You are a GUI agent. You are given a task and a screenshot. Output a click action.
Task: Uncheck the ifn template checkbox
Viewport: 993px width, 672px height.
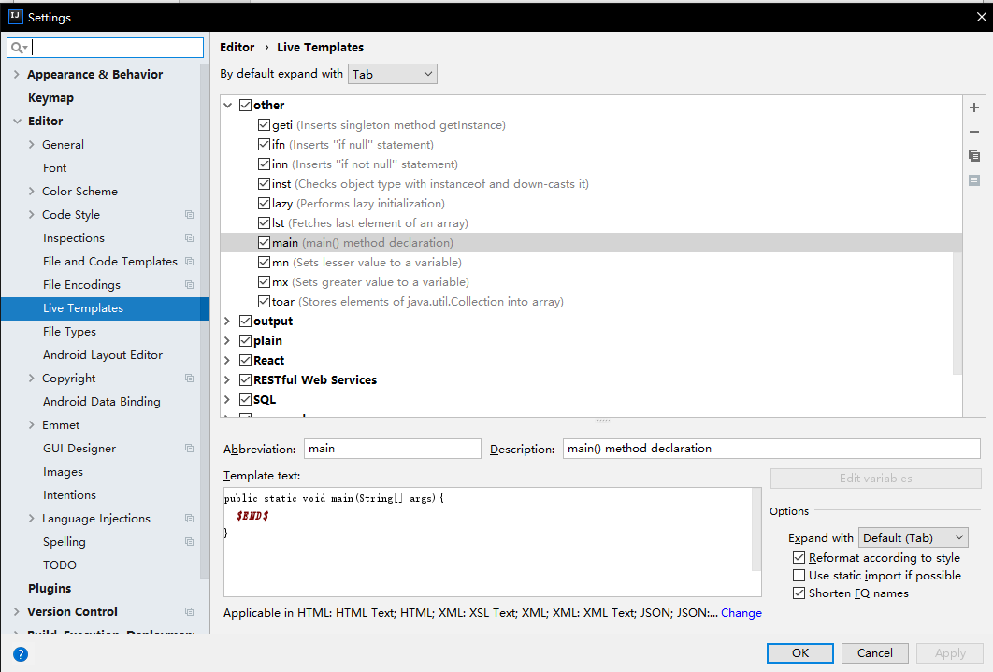pos(264,144)
